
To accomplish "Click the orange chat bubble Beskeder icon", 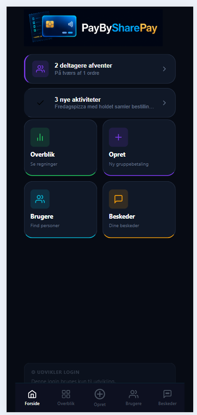I will click(x=118, y=199).
